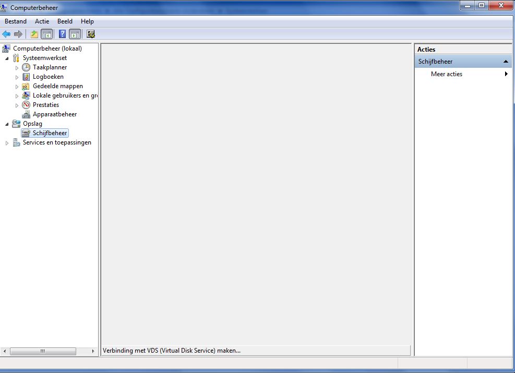The image size is (515, 373).
Task: Click the Systeemwerkset tools icon
Action: [x=16, y=58]
